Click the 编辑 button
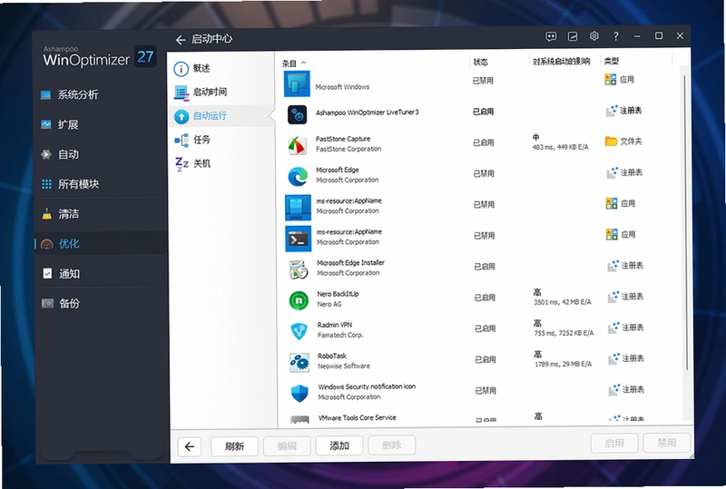Screen dimensions: 726x489 (287, 446)
